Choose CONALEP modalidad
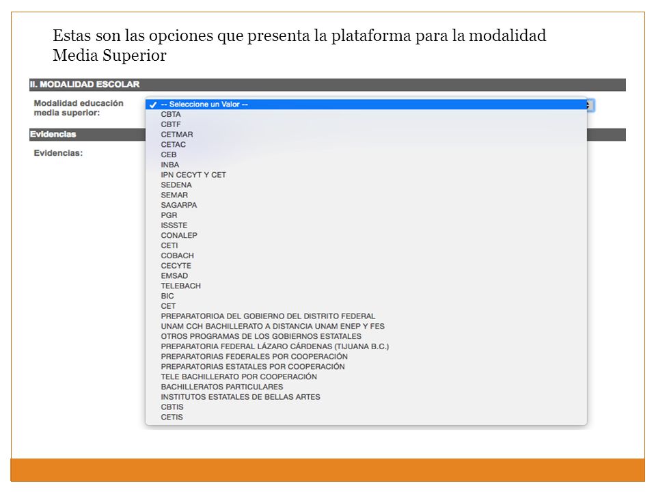 click(366, 236)
